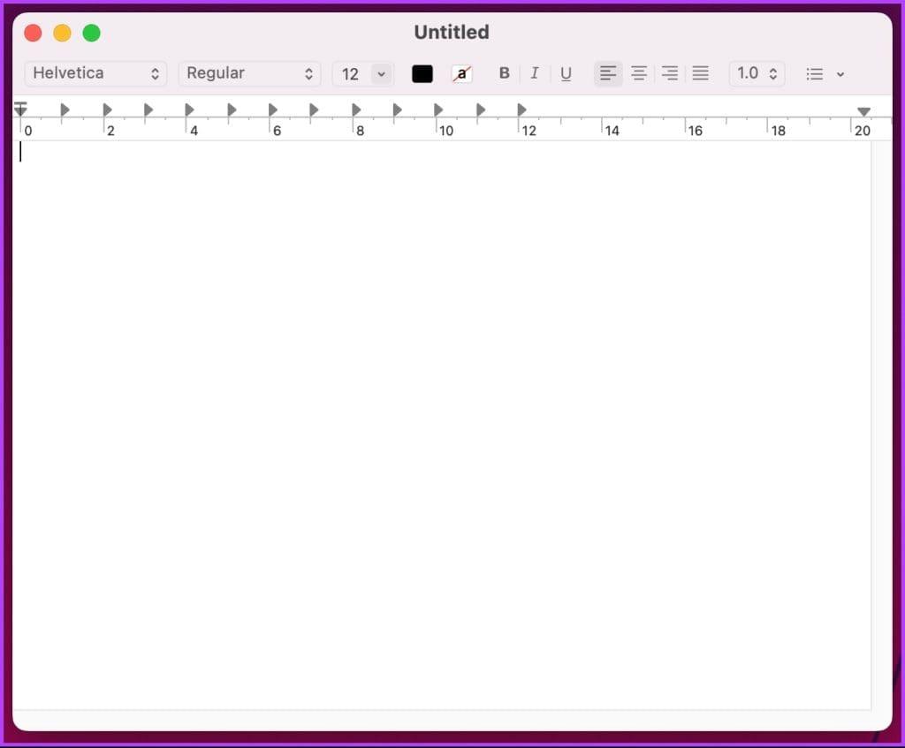Screen dimensions: 905x748
Task: Click inside the blank document area
Action: coord(442,397)
